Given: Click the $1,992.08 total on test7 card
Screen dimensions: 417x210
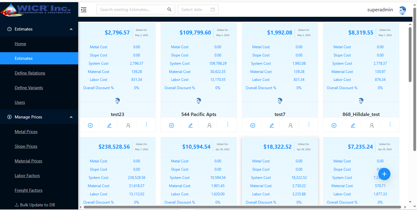Looking at the screenshot, I should point(280,33).
